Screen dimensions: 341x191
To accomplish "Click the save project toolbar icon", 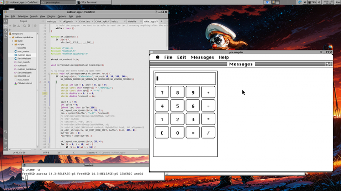I will (x=19, y=26).
